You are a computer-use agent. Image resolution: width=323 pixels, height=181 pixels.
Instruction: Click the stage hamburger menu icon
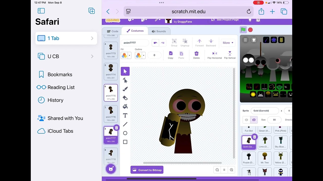pos(245,40)
